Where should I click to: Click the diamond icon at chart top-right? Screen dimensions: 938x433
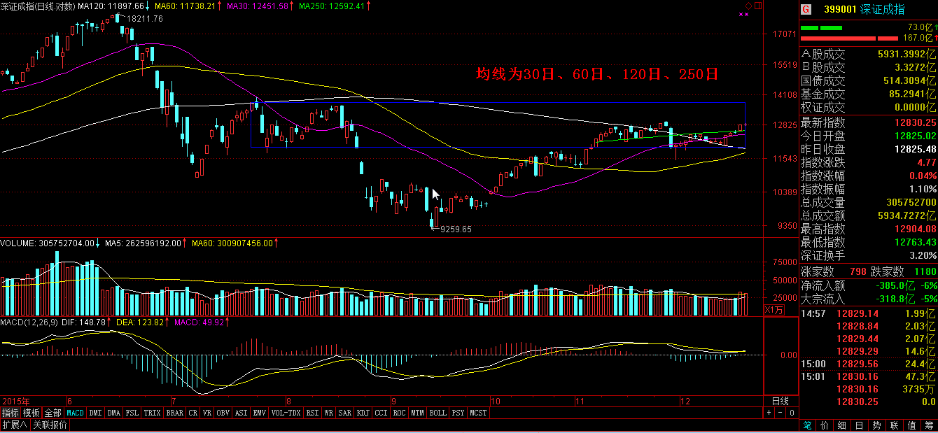748,6
